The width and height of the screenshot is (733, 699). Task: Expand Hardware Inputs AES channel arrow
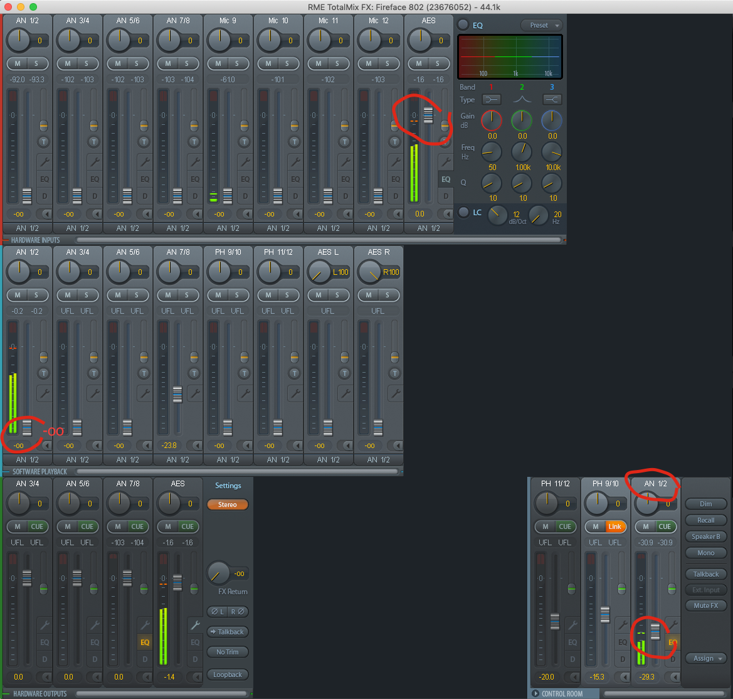point(447,214)
